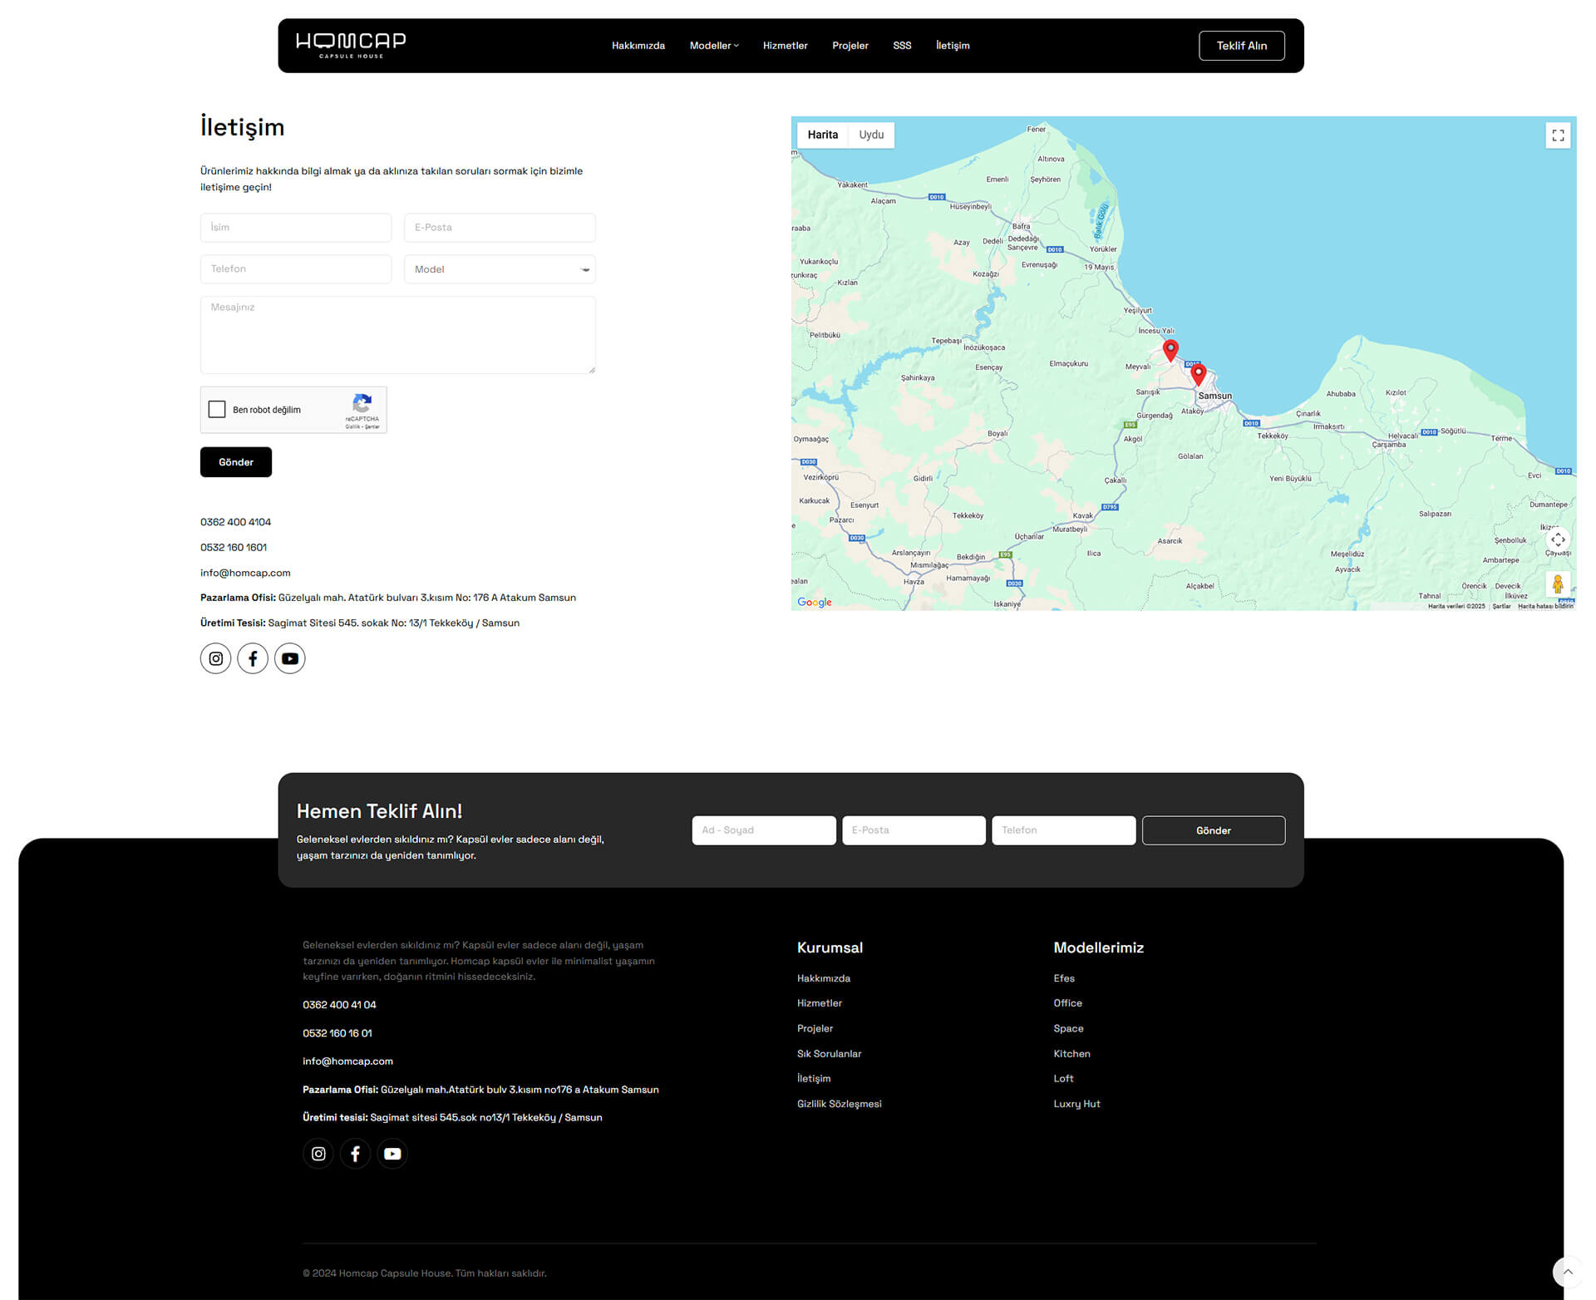The height and width of the screenshot is (1300, 1596).
Task: Open Luxry Hut model link
Action: click(1076, 1104)
